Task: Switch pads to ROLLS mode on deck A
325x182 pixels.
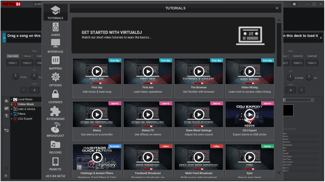Action: click(27, 56)
